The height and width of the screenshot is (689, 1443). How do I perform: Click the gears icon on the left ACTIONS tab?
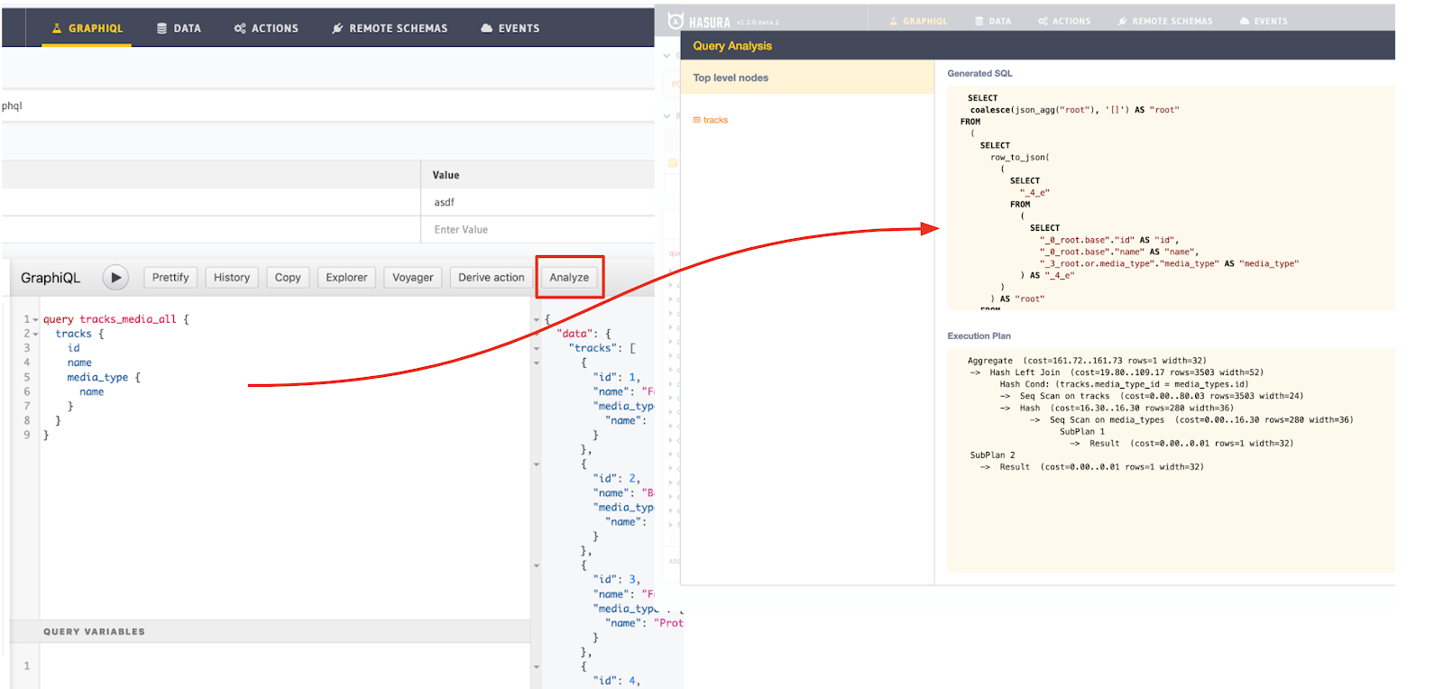240,29
